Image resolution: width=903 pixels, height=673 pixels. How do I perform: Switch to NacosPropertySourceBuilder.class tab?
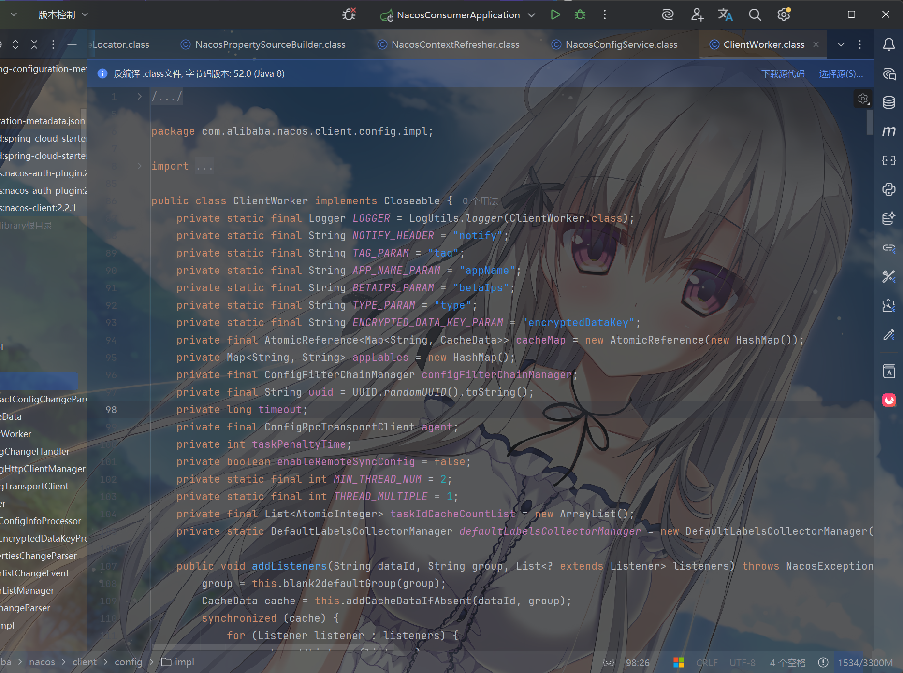[263, 44]
